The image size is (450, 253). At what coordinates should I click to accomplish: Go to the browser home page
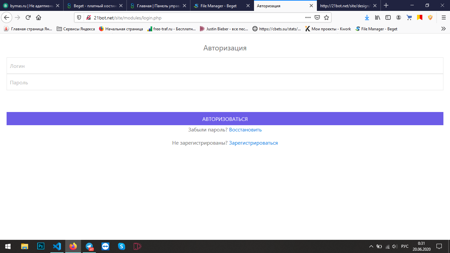(x=39, y=18)
